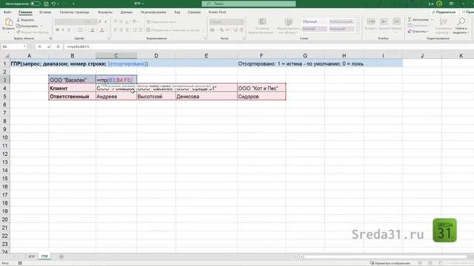
Task: Cancel formula entry with X icon
Action: 39,47
